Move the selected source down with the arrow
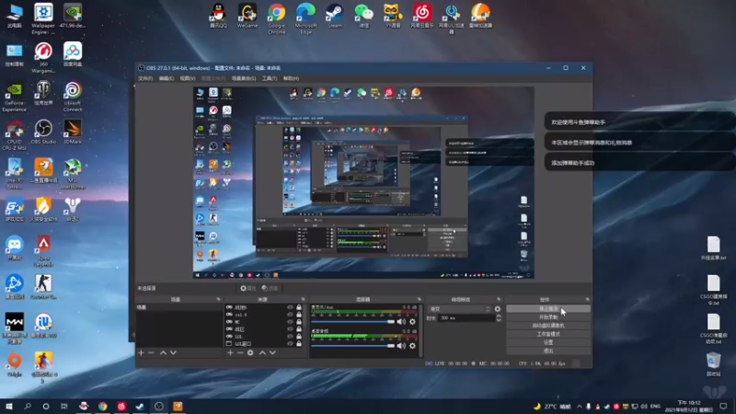 (272, 352)
